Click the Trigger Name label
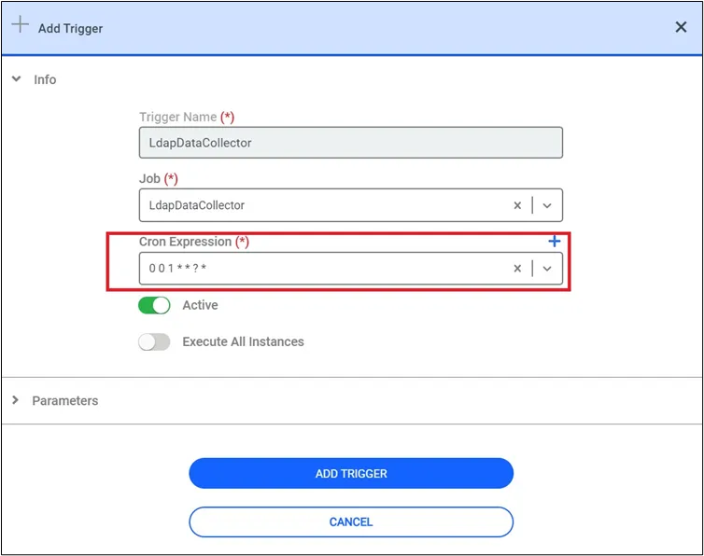The width and height of the screenshot is (704, 556). [x=177, y=117]
